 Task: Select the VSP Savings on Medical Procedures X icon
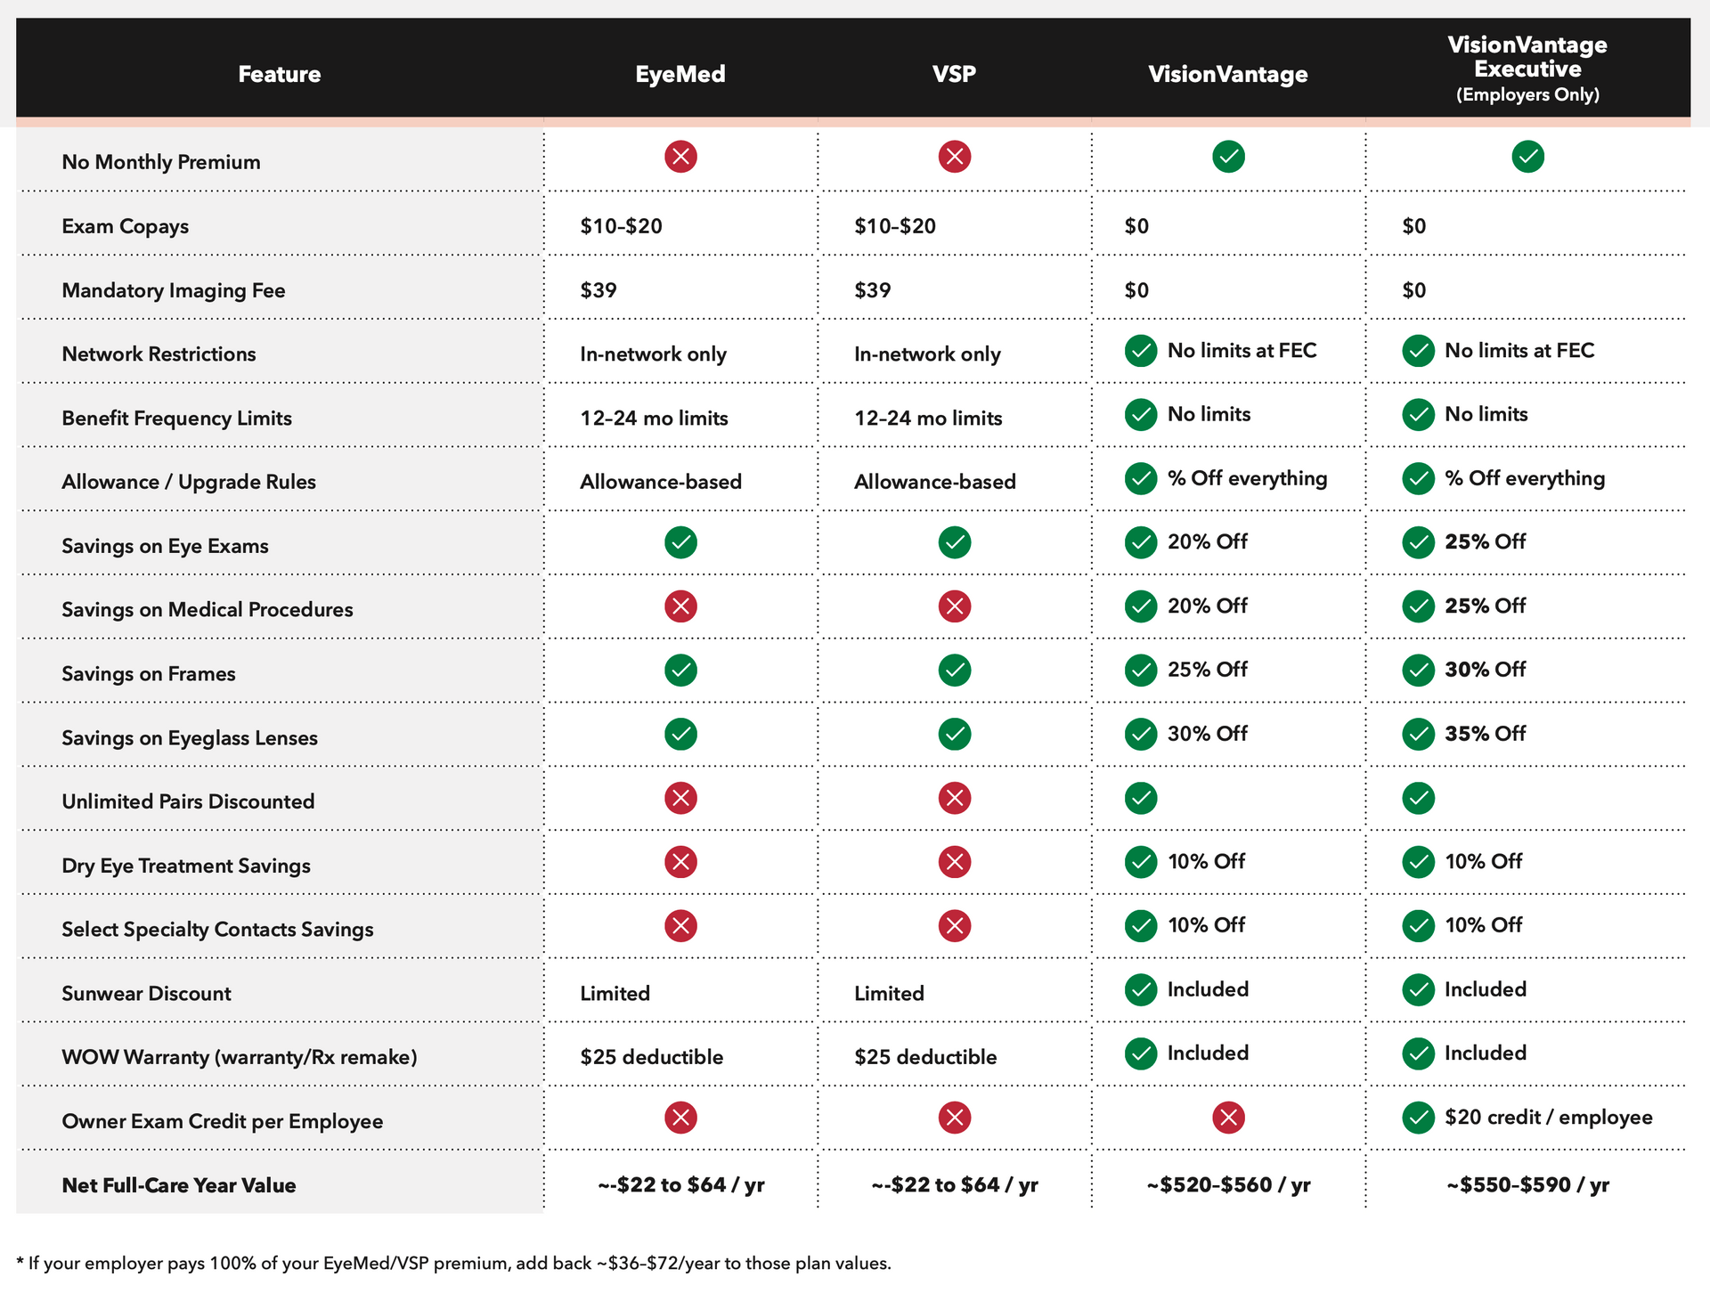pos(955,606)
